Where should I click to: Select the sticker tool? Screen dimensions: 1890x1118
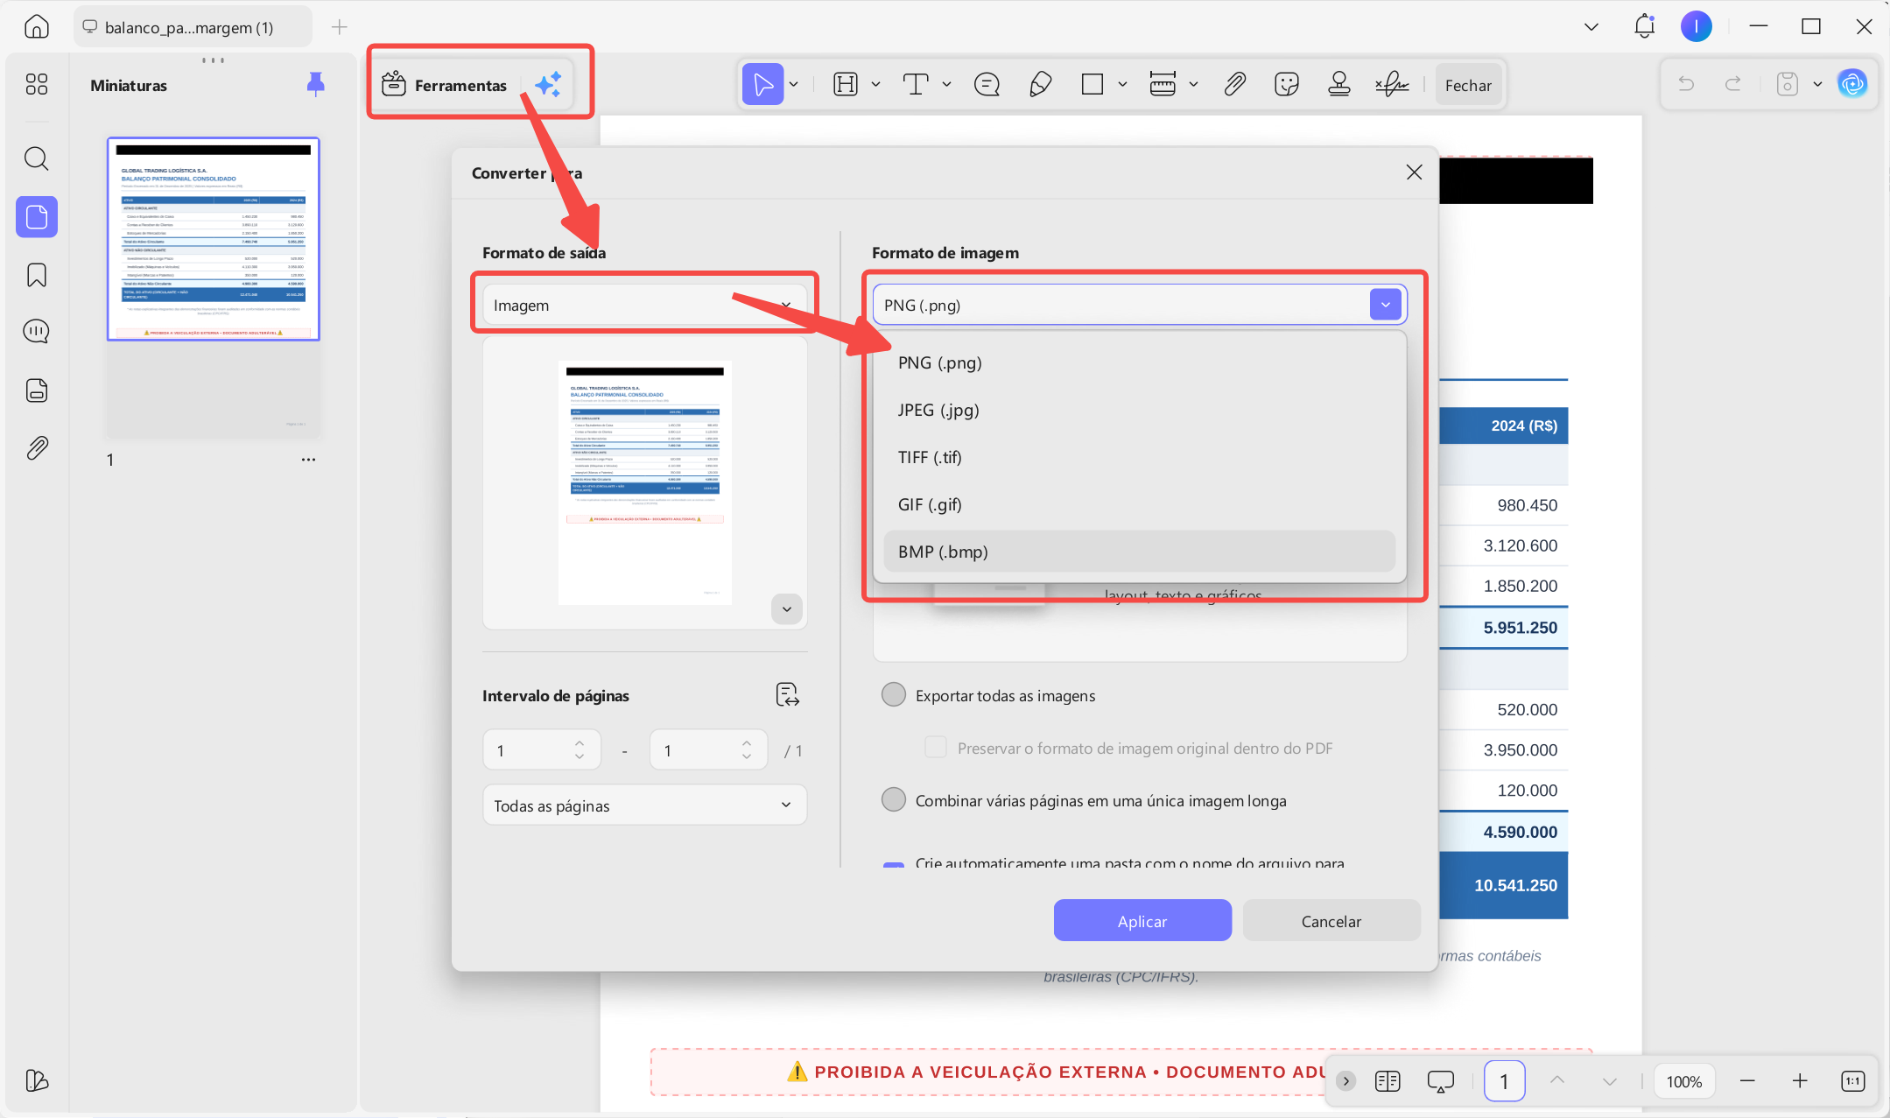point(1286,85)
